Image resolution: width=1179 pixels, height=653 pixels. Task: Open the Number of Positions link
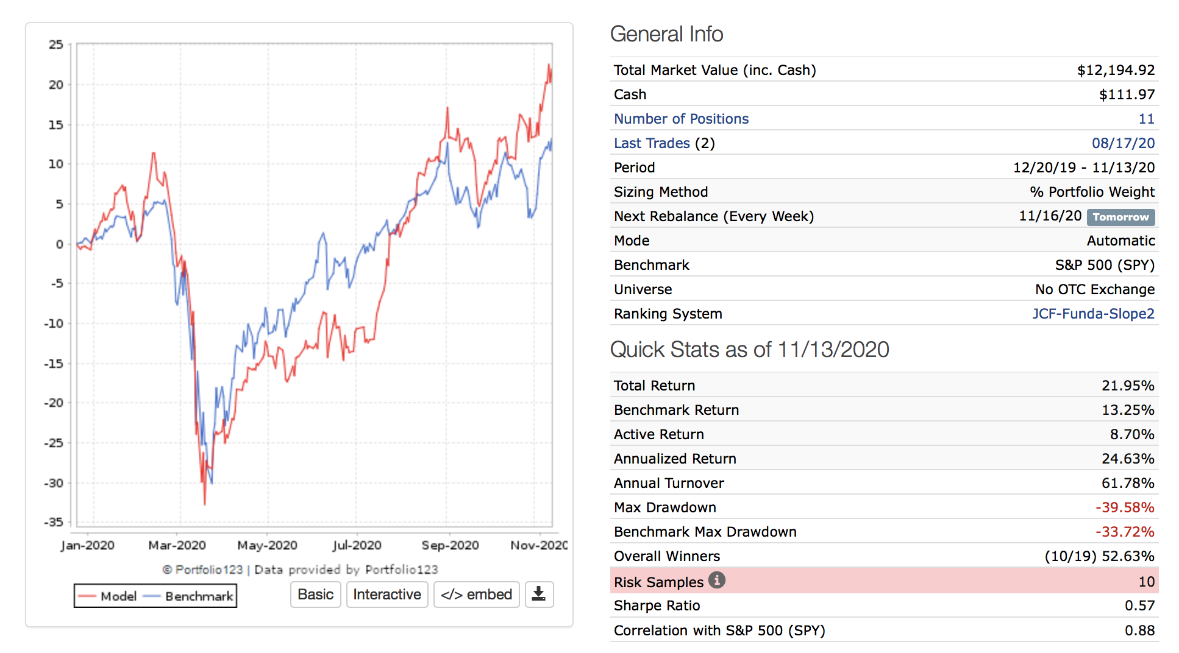pyautogui.click(x=681, y=119)
